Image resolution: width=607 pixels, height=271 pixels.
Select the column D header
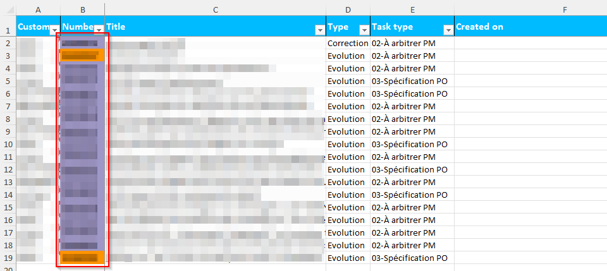click(348, 9)
